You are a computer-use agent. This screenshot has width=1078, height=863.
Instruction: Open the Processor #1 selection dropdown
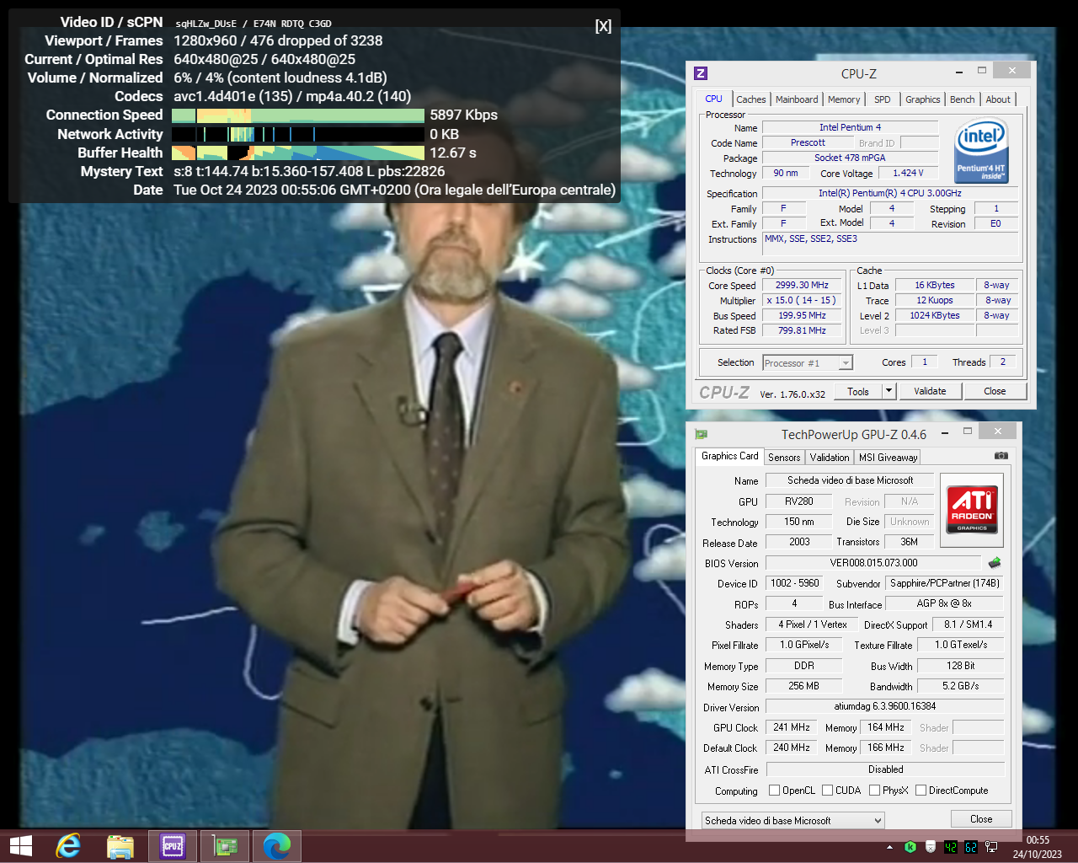click(808, 363)
